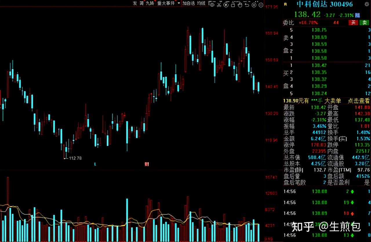The height and width of the screenshot is (242, 371).
Task: Click 点击查看 link for large sell order
Action: 359,101
